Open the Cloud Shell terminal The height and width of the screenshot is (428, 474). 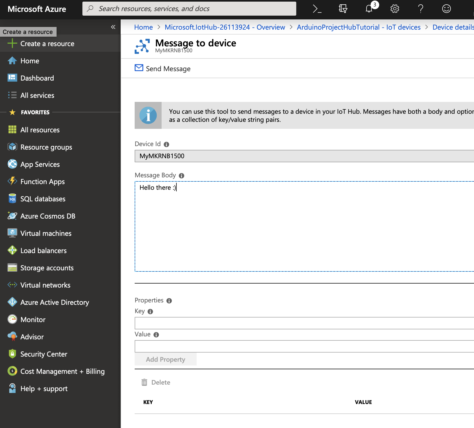[x=317, y=8]
